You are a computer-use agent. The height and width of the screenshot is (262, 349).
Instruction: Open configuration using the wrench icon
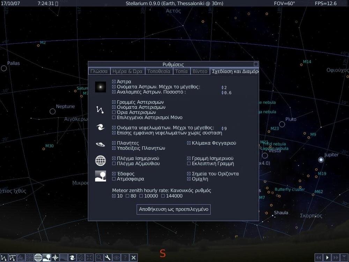(107, 257)
